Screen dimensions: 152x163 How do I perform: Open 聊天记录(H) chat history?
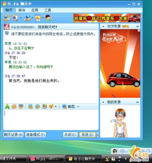pos(13,135)
